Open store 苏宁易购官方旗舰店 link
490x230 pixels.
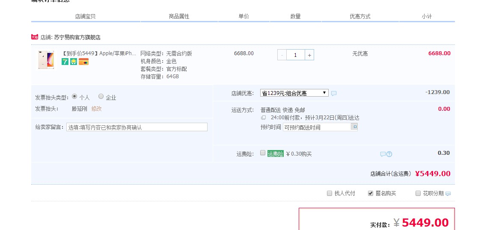tap(77, 38)
